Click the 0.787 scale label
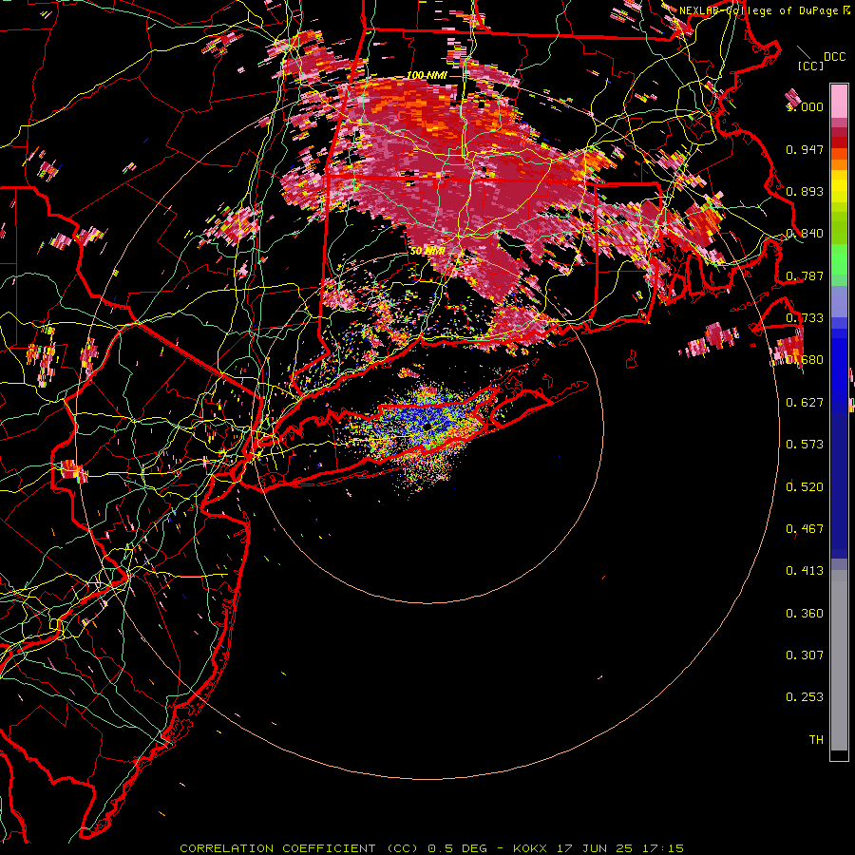The width and height of the screenshot is (855, 855). pyautogui.click(x=805, y=275)
